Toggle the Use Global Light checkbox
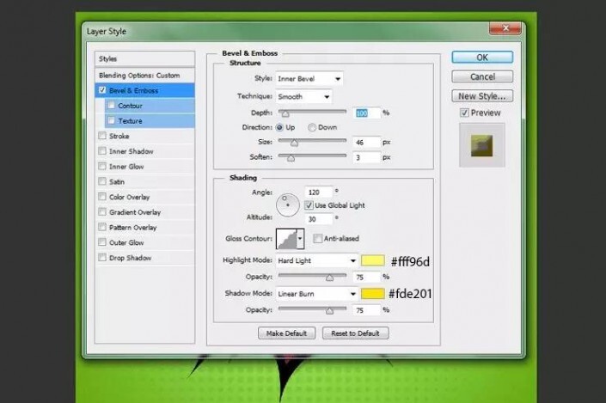Viewport: 606px width, 403px height. tap(309, 206)
